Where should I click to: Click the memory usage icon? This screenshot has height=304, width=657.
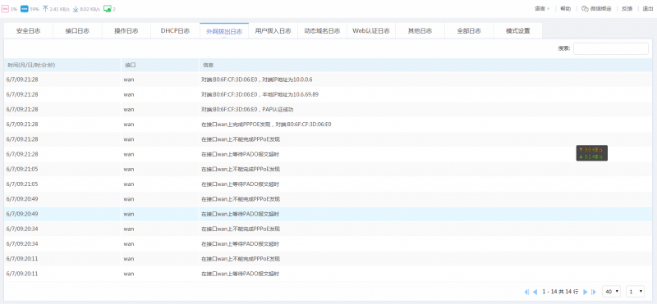[25, 9]
